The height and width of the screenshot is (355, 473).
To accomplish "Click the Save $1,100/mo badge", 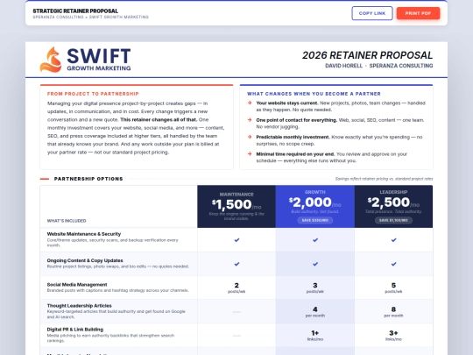I will tap(393, 220).
